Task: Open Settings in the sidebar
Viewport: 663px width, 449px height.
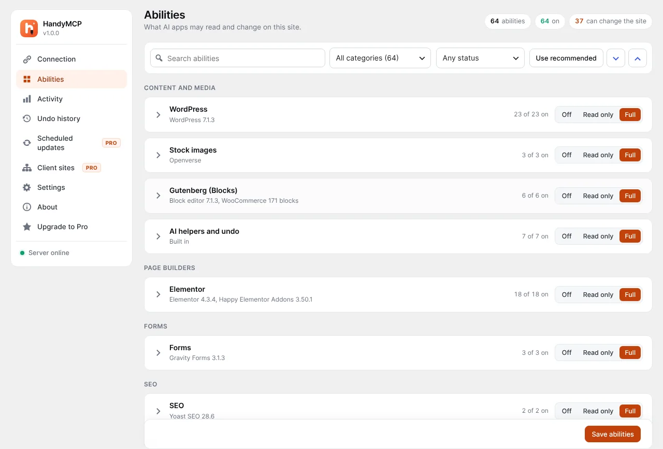Action: pyautogui.click(x=71, y=187)
